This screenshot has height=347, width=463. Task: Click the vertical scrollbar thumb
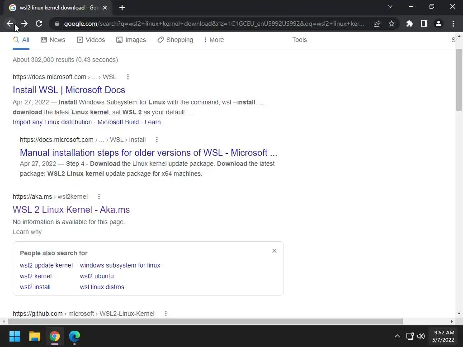click(x=459, y=80)
